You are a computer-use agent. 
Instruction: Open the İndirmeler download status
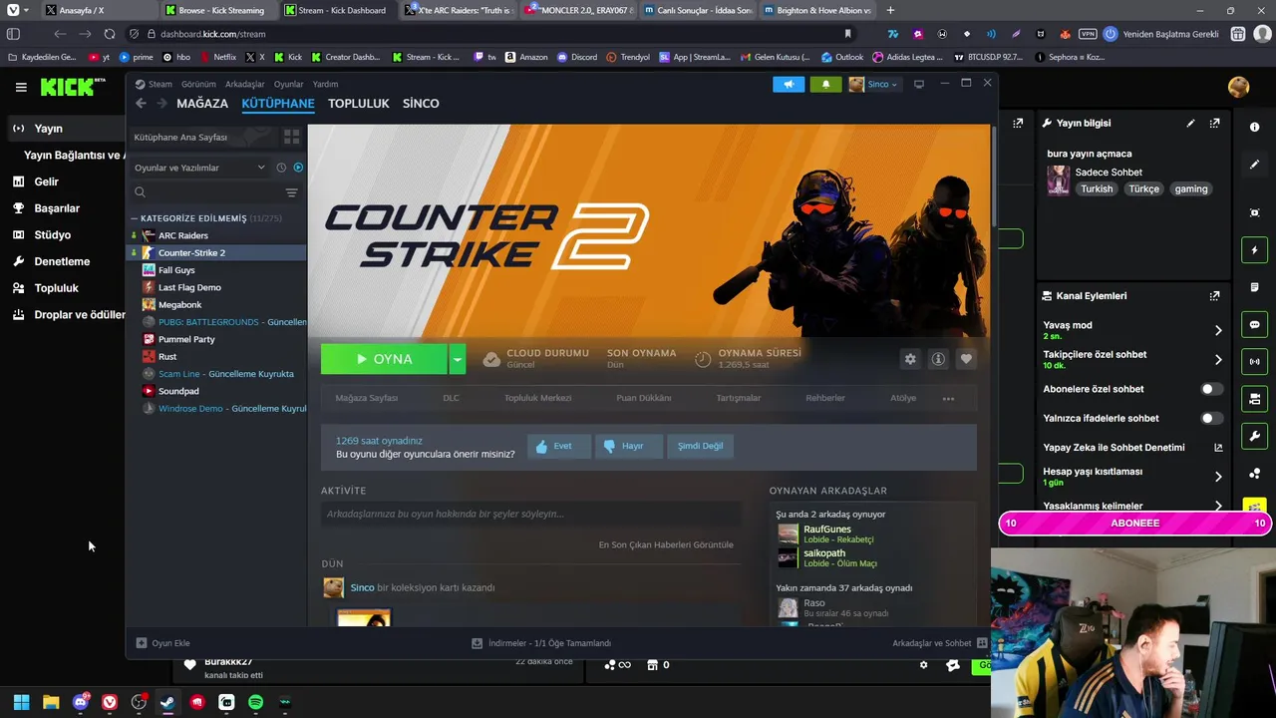click(541, 643)
